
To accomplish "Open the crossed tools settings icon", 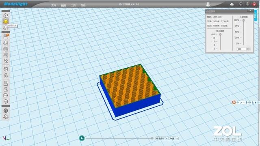I will pyautogui.click(x=6, y=61).
